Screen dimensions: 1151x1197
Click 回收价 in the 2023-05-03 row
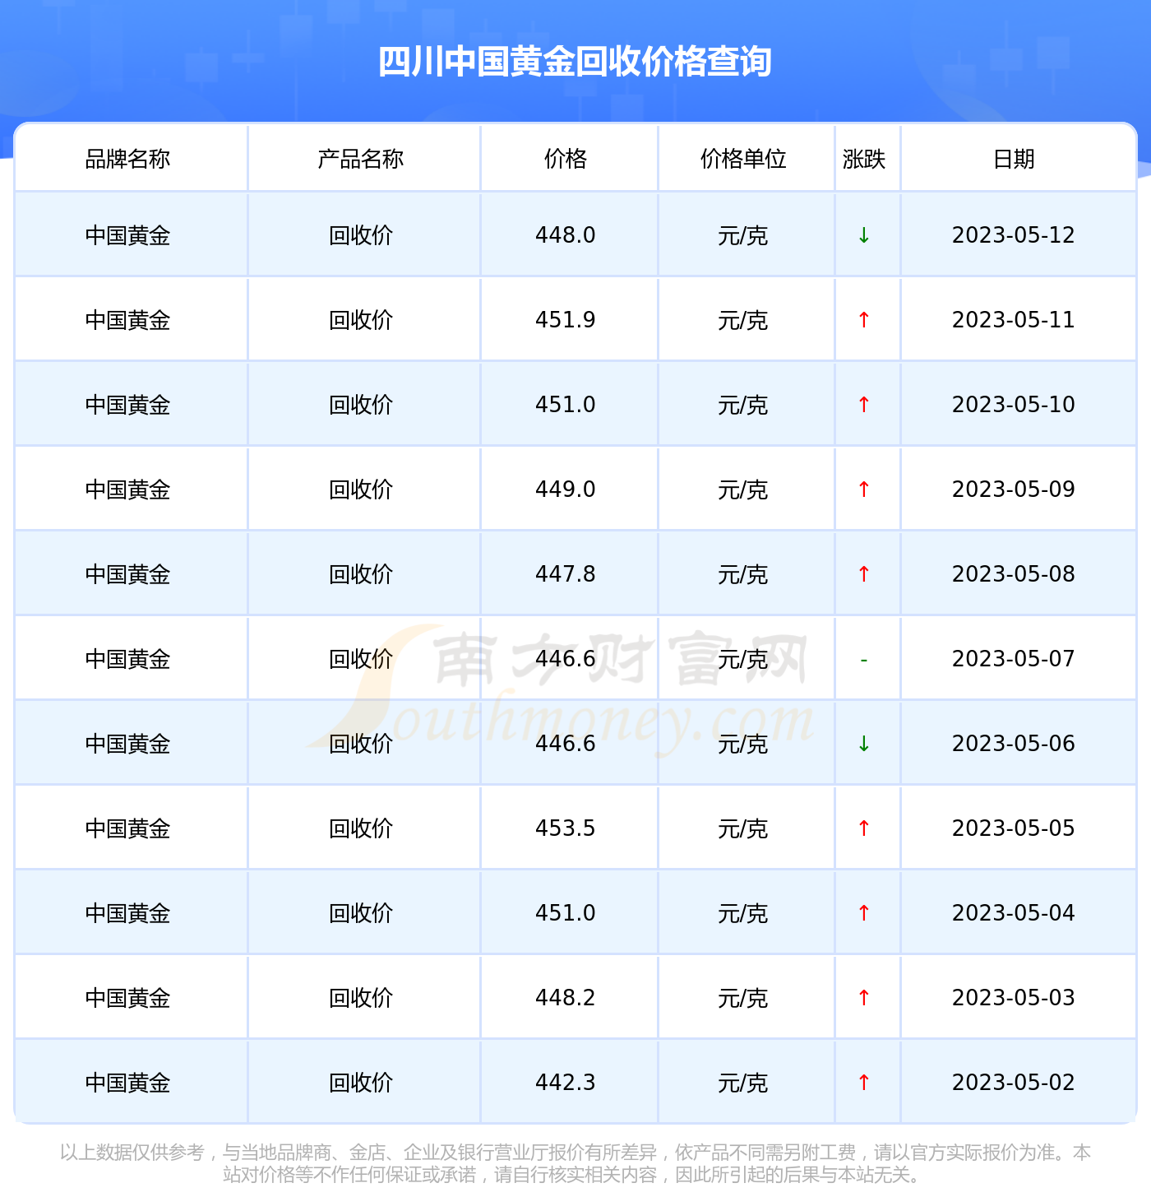tap(361, 999)
